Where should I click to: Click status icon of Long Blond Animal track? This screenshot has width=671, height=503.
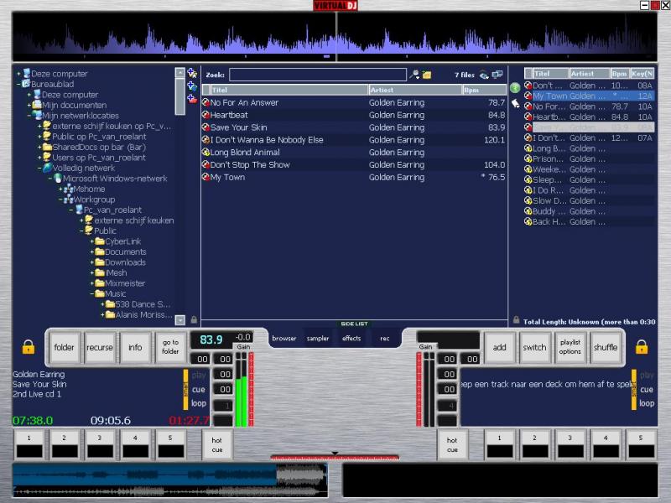point(205,153)
